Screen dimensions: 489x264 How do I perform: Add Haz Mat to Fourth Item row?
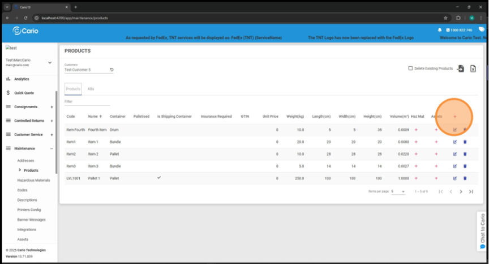pyautogui.click(x=416, y=130)
